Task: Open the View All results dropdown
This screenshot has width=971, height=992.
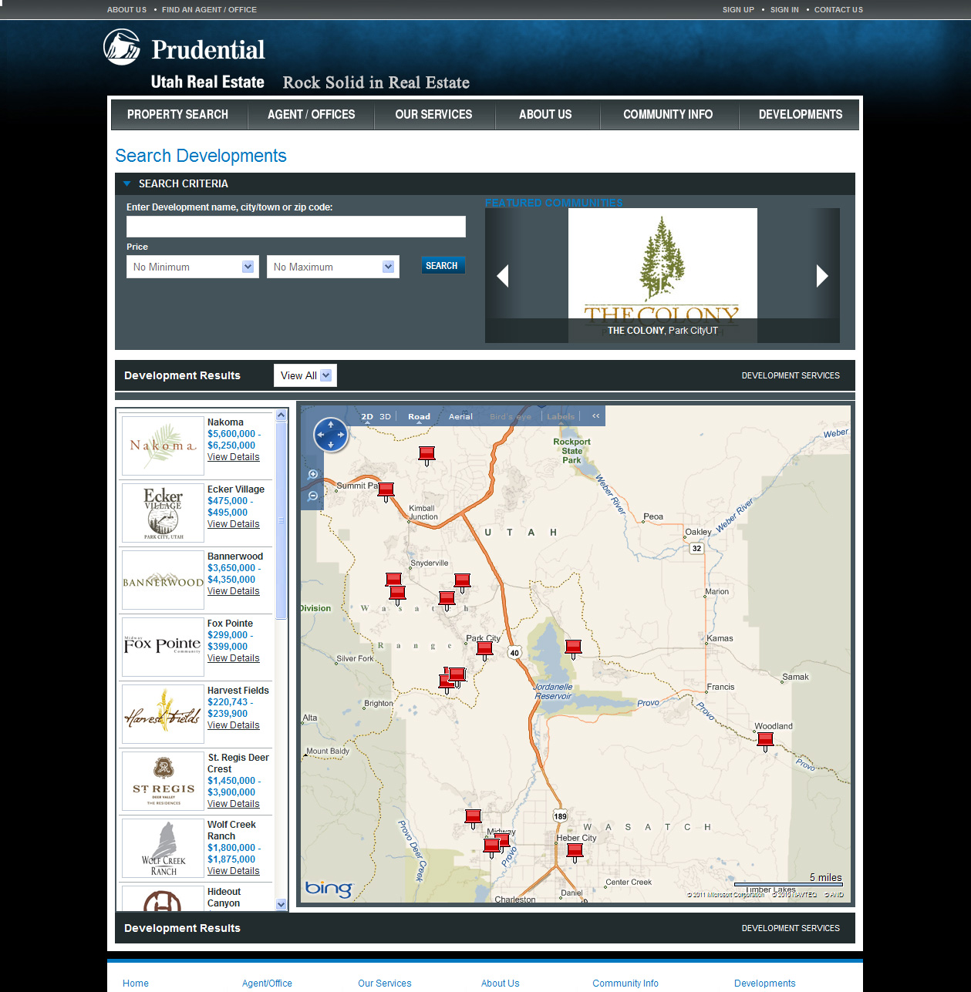Action: coord(305,375)
